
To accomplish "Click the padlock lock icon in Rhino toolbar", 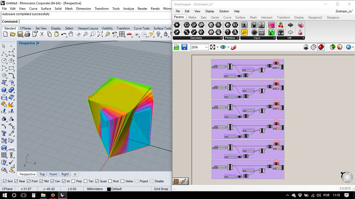I will pos(166,34).
